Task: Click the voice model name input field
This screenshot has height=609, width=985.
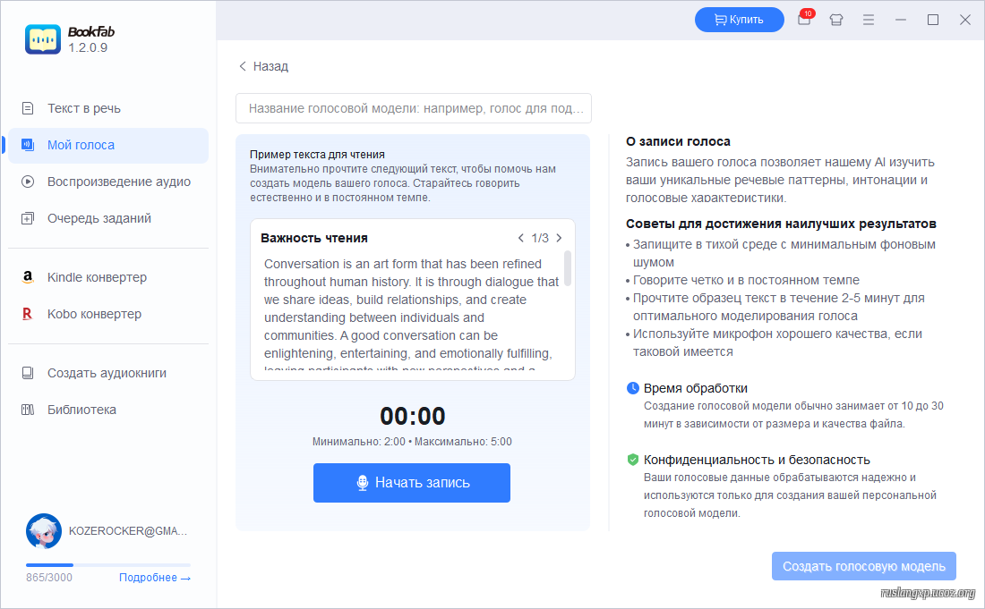Action: tap(413, 108)
